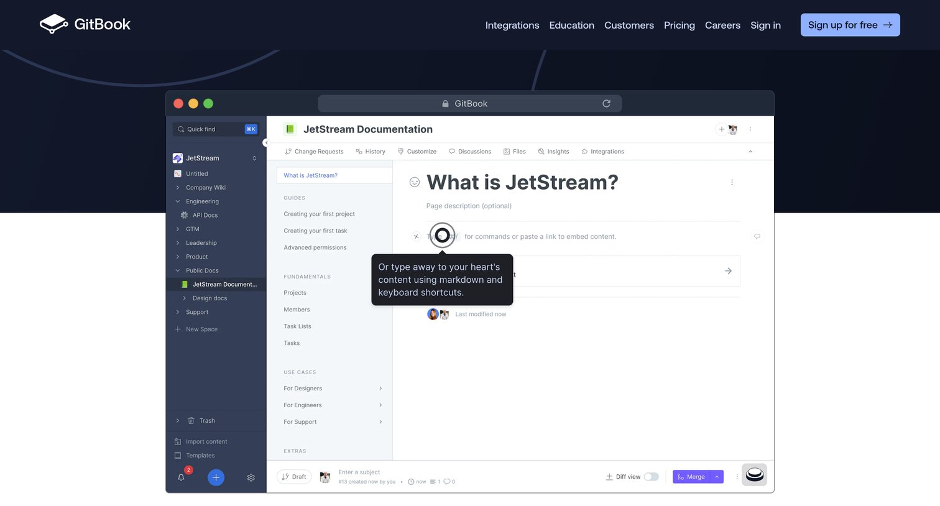Open the Projects page
The width and height of the screenshot is (940, 506).
click(295, 293)
